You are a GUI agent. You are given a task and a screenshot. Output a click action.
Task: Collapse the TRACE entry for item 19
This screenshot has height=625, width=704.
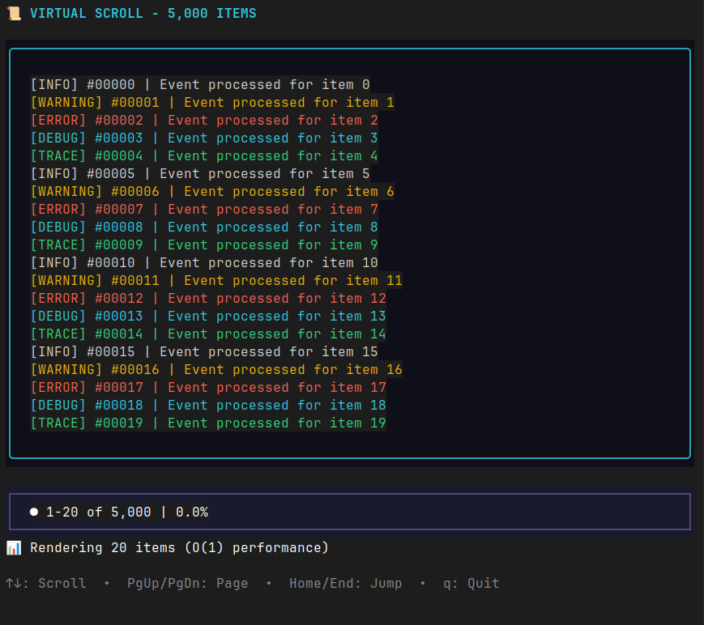(207, 423)
